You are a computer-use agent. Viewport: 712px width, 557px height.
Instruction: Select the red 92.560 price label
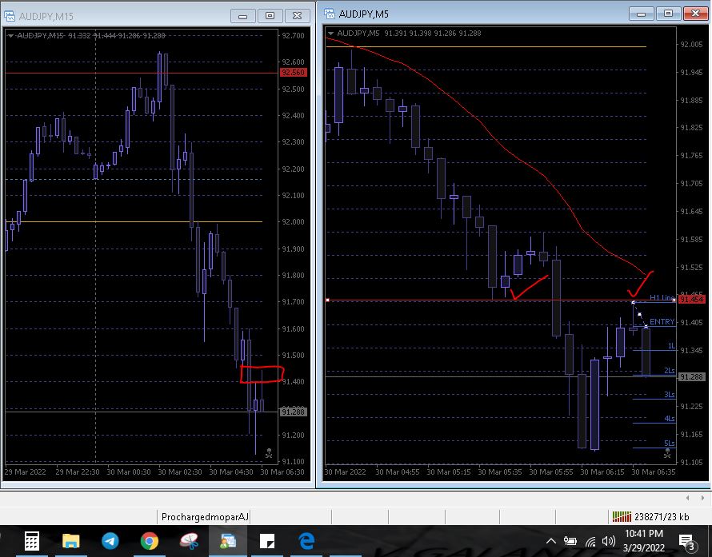pos(294,73)
